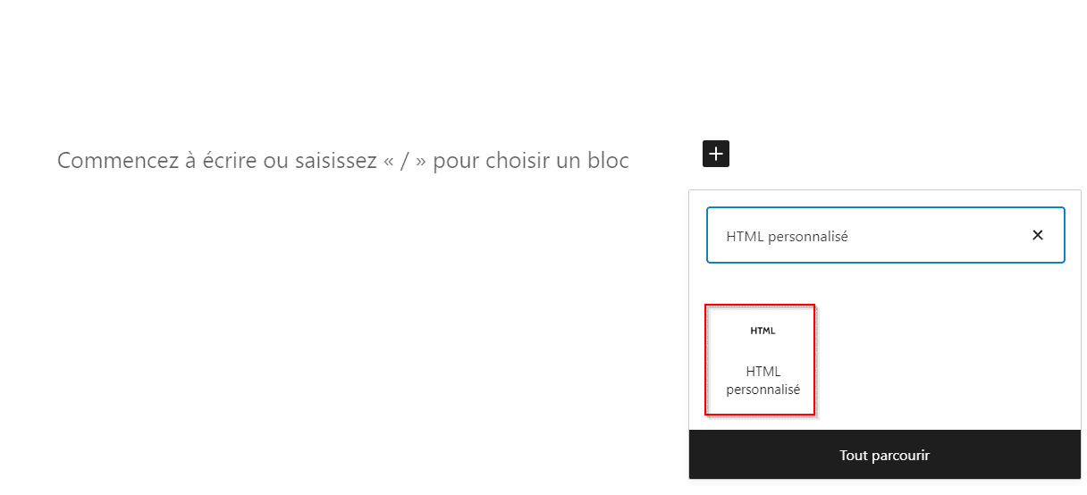Select the red-outlined HTML block tile
Screen dimensions: 1087x495
(x=762, y=360)
